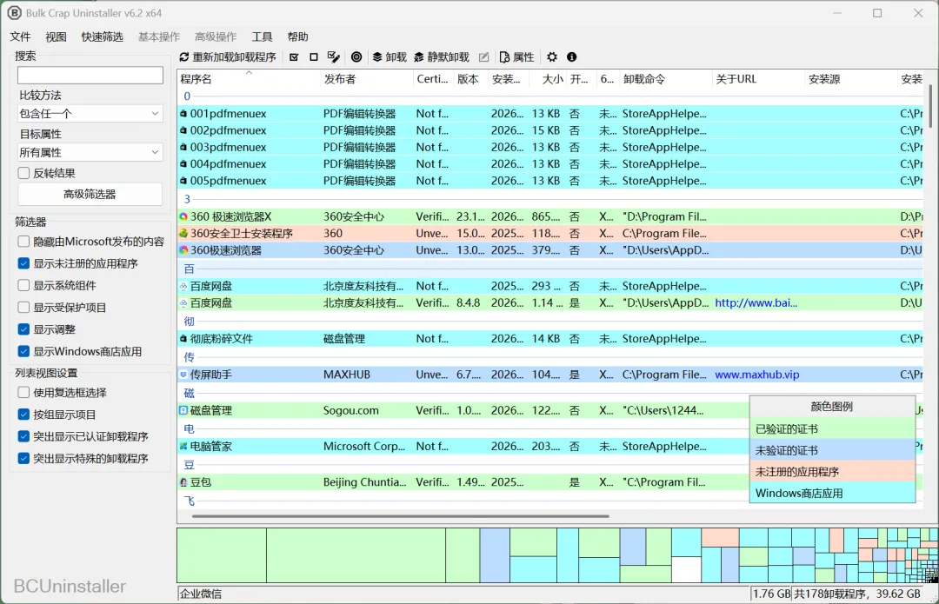Click the 高级筛选器 button

click(90, 194)
